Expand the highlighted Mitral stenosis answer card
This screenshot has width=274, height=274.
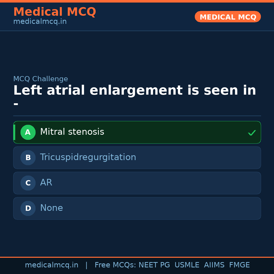click(x=137, y=132)
